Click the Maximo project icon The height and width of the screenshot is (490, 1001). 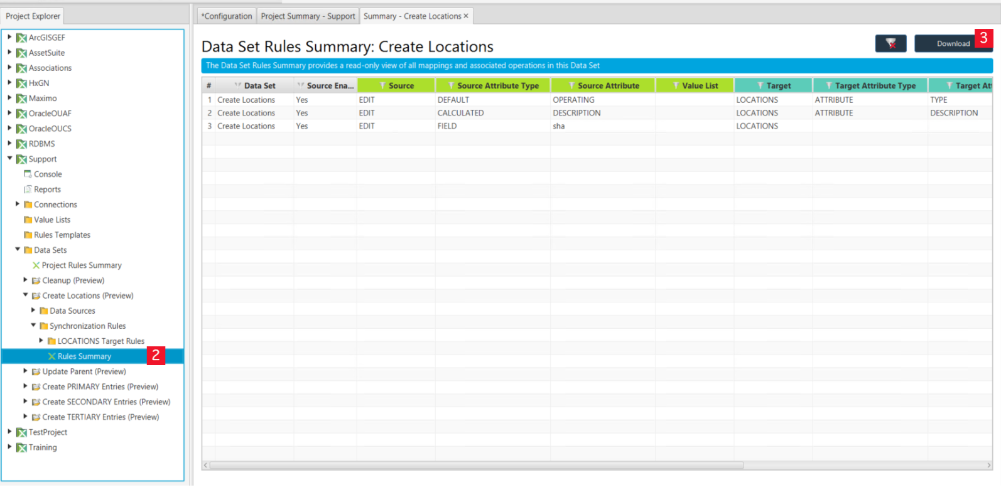click(21, 99)
